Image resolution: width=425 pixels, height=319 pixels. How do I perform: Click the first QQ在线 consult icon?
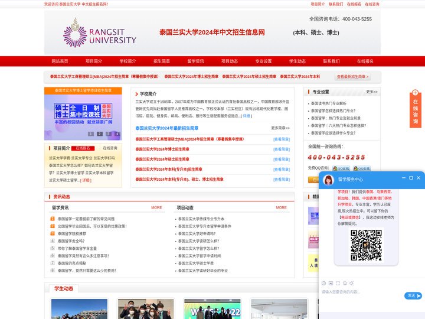click(341, 168)
